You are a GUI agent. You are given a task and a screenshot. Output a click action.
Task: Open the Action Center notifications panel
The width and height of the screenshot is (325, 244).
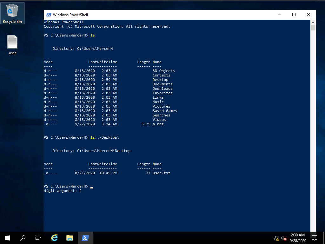tap(315, 238)
